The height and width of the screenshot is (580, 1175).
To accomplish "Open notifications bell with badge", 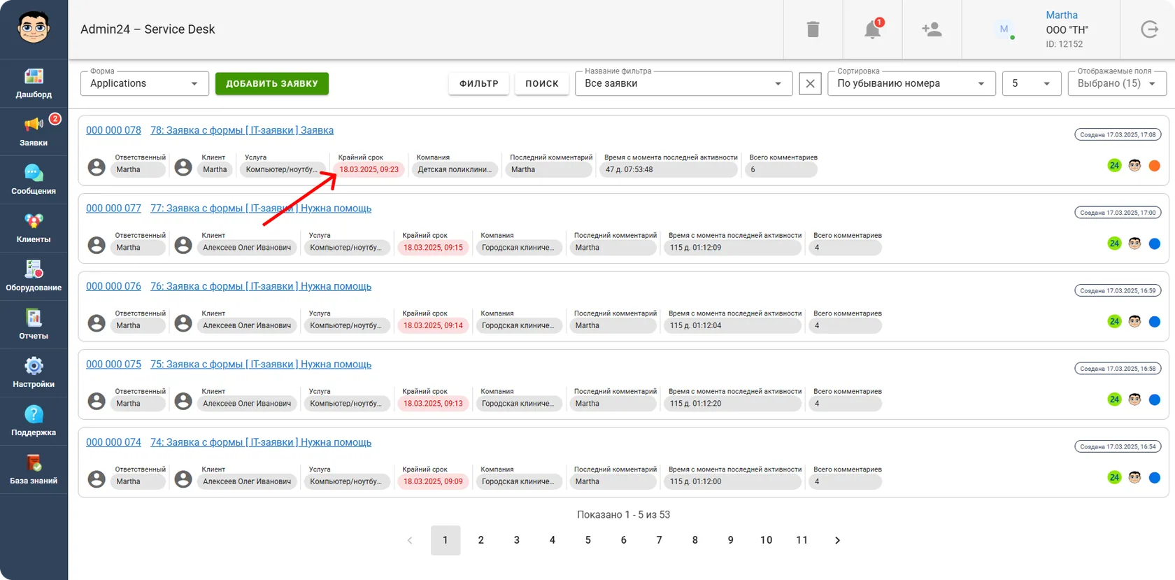I will (x=873, y=29).
